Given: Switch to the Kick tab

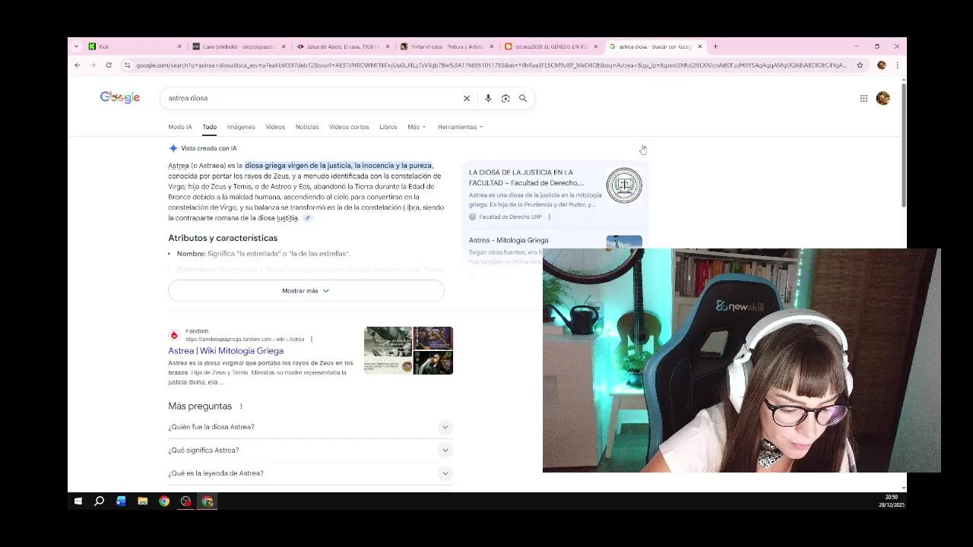Looking at the screenshot, I should pyautogui.click(x=133, y=46).
